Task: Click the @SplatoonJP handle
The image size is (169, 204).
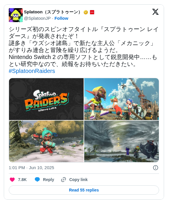Action: [x=37, y=18]
